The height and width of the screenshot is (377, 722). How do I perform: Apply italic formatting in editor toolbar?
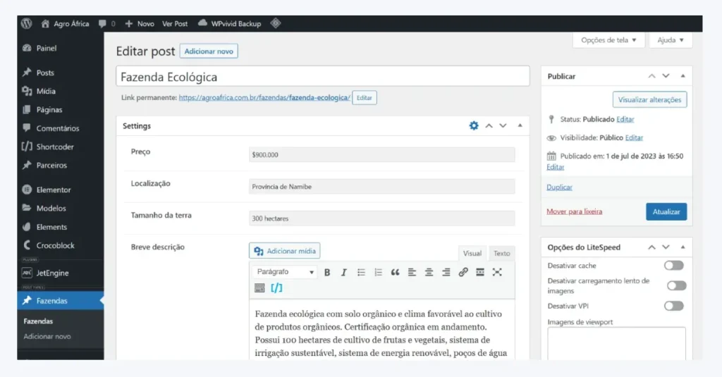[344, 272]
